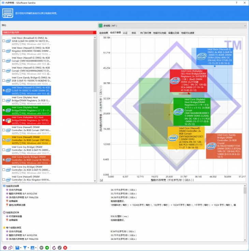Click Intel logo in green Skylake chart label
Image resolution: width=249 pixels, height=251 pixels.
[179, 112]
